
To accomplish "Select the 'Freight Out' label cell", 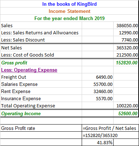I will tap(41, 77).
